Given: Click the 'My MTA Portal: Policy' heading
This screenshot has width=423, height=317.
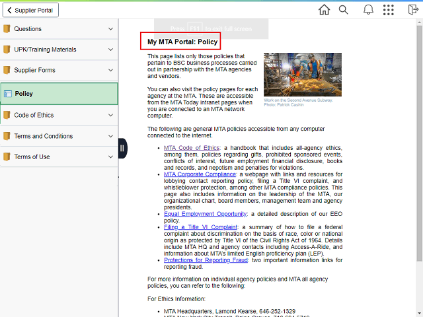Looking at the screenshot, I should [x=182, y=42].
